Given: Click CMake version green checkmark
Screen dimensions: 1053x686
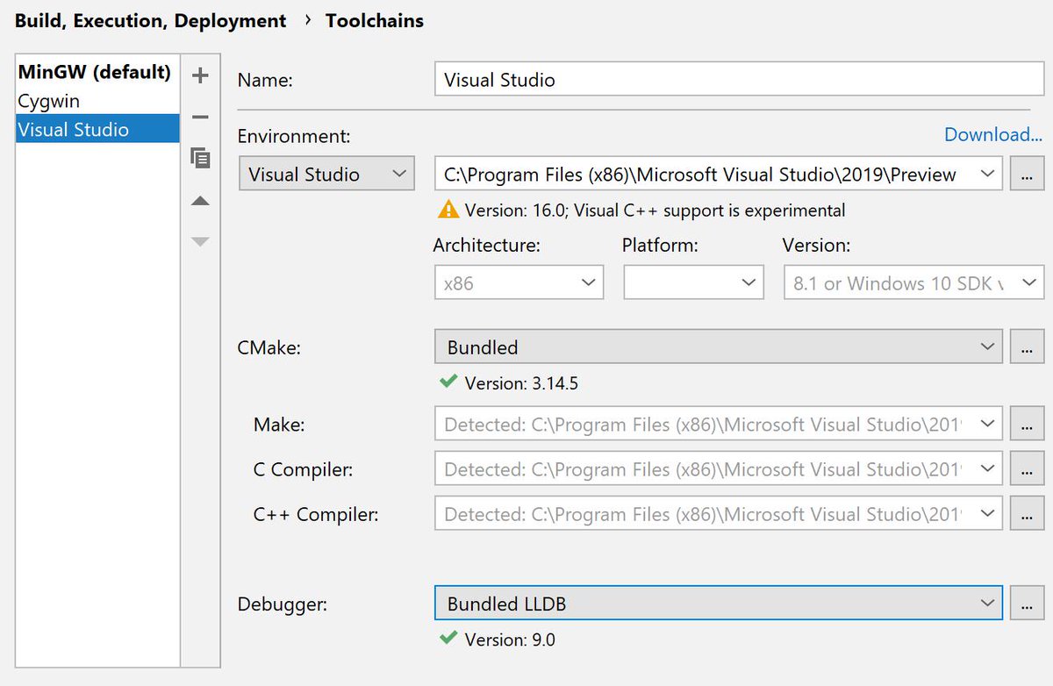Looking at the screenshot, I should pyautogui.click(x=448, y=382).
